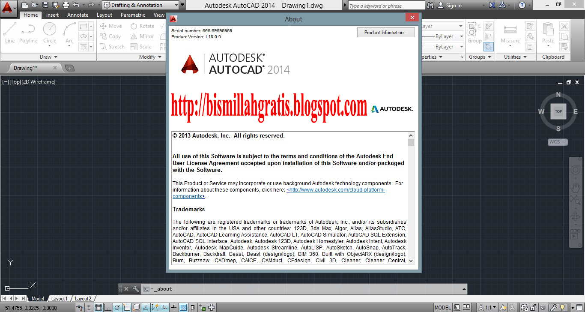The width and height of the screenshot is (585, 312).
Task: Select the Rotate tool
Action: tap(143, 26)
